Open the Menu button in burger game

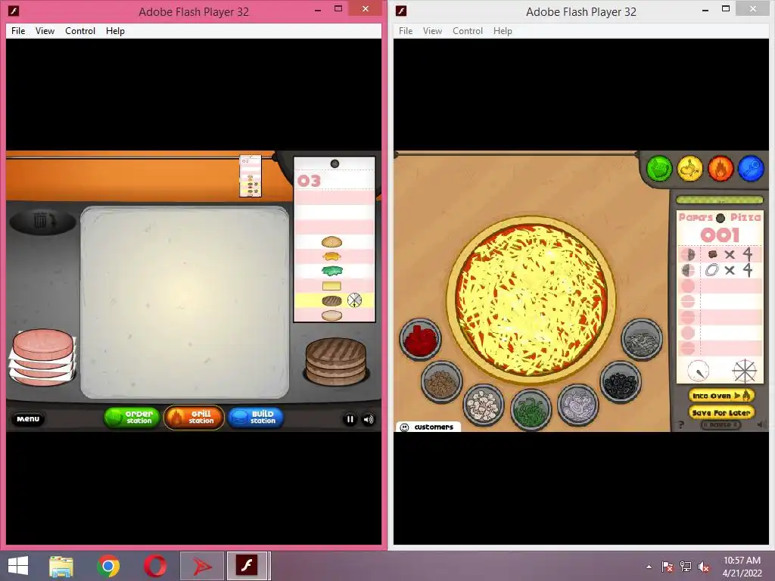click(x=28, y=419)
